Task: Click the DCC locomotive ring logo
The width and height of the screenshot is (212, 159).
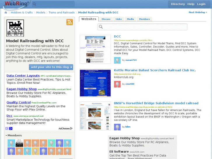Action: click(x=15, y=28)
